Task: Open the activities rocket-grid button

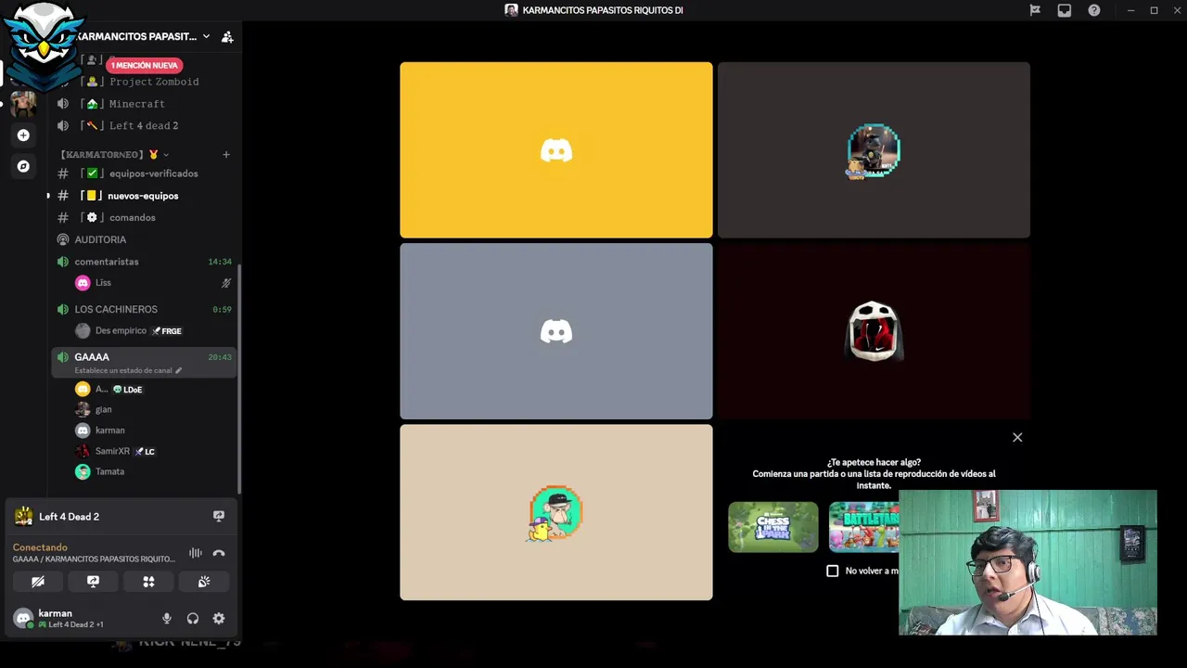Action: click(x=148, y=582)
